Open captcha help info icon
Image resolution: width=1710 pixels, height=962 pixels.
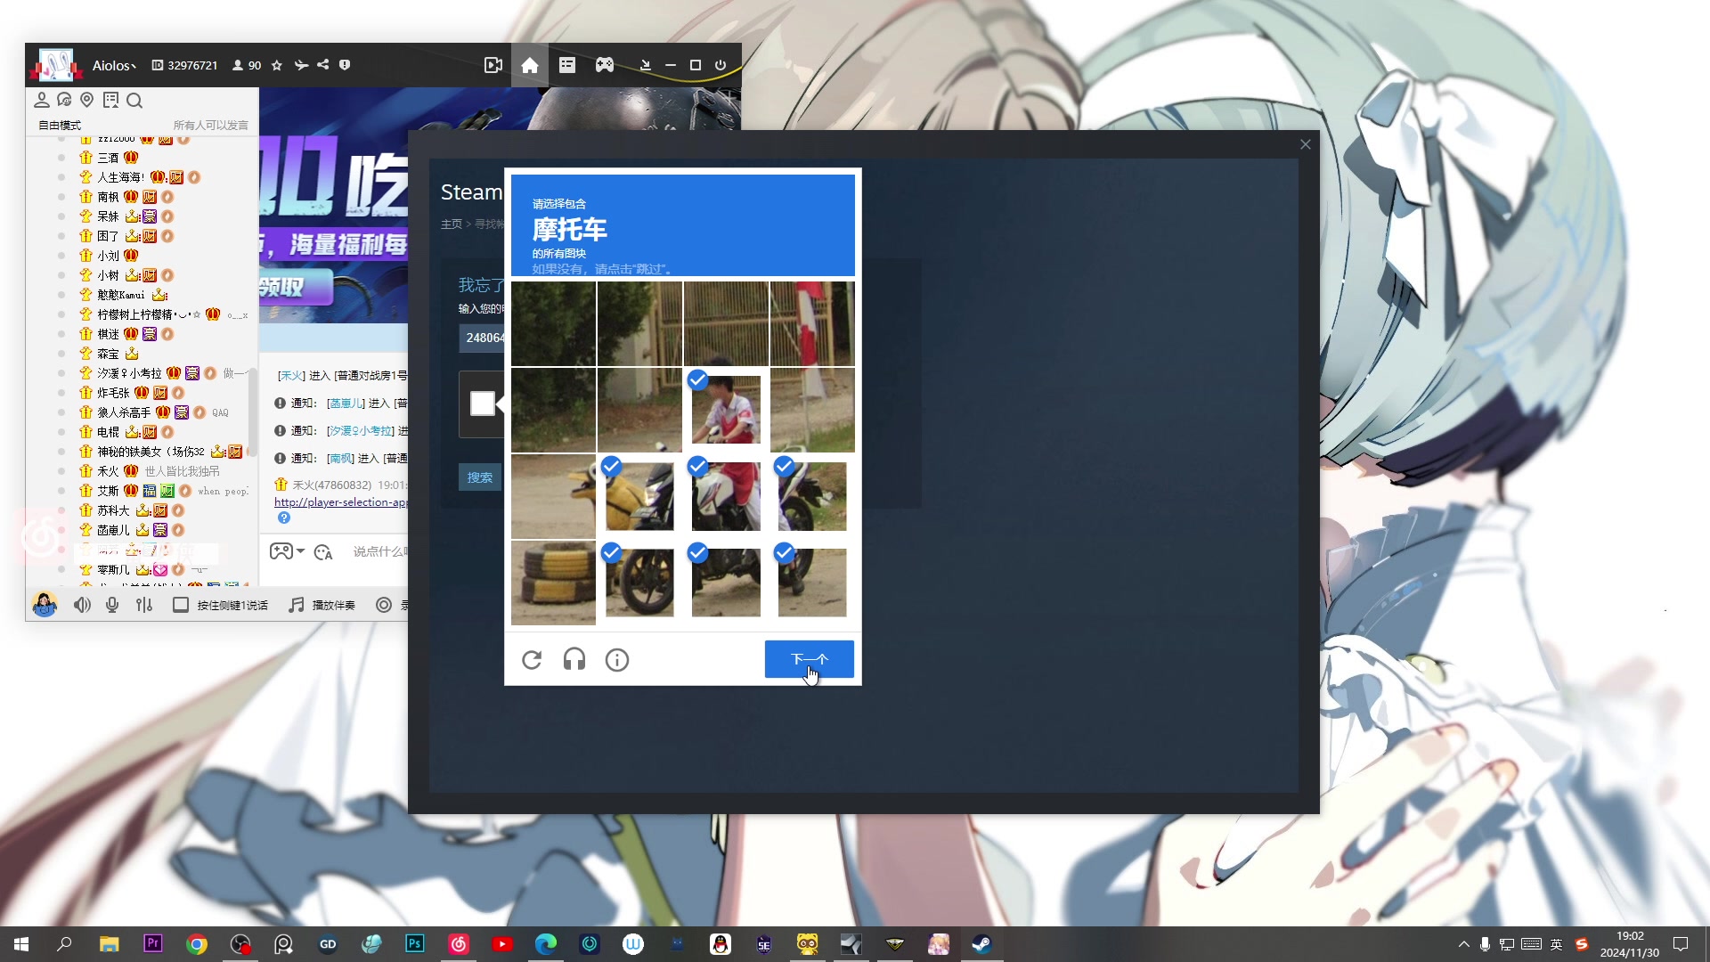click(x=617, y=660)
